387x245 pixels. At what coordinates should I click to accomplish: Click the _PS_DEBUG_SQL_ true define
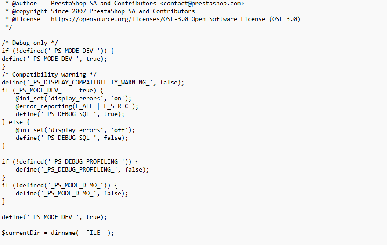(x=70, y=114)
